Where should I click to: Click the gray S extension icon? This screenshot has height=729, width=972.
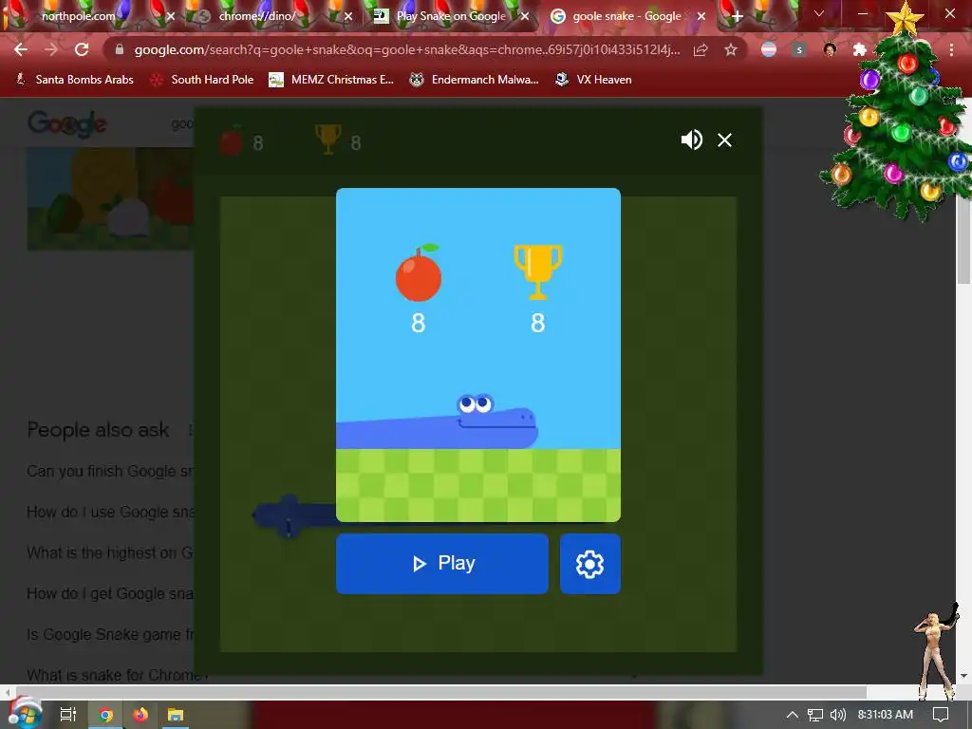[x=799, y=49]
